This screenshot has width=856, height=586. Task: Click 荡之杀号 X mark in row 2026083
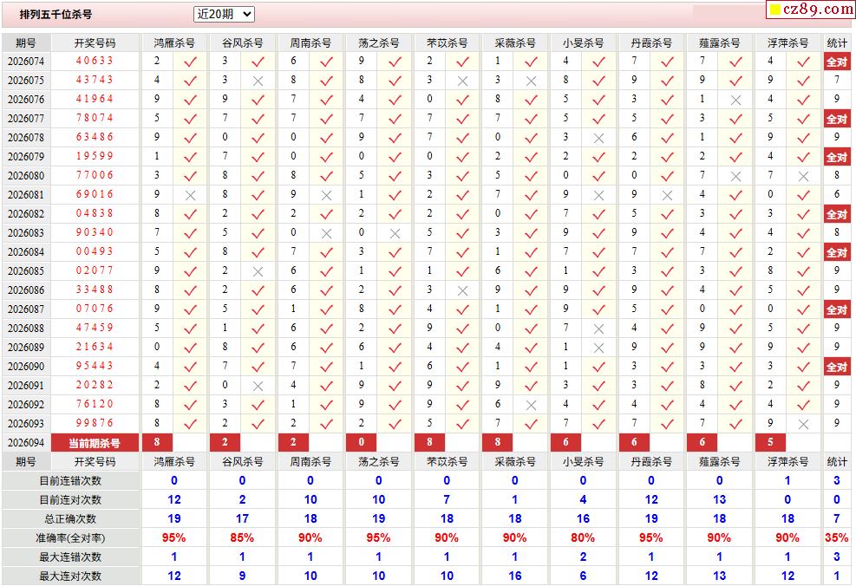tap(395, 233)
